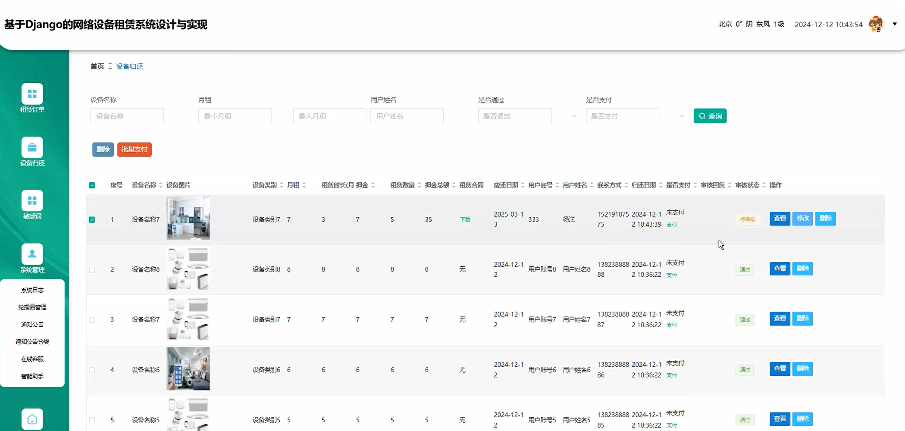Open 智能助手 in the submenu
Image resolution: width=905 pixels, height=431 pixels.
click(x=32, y=376)
